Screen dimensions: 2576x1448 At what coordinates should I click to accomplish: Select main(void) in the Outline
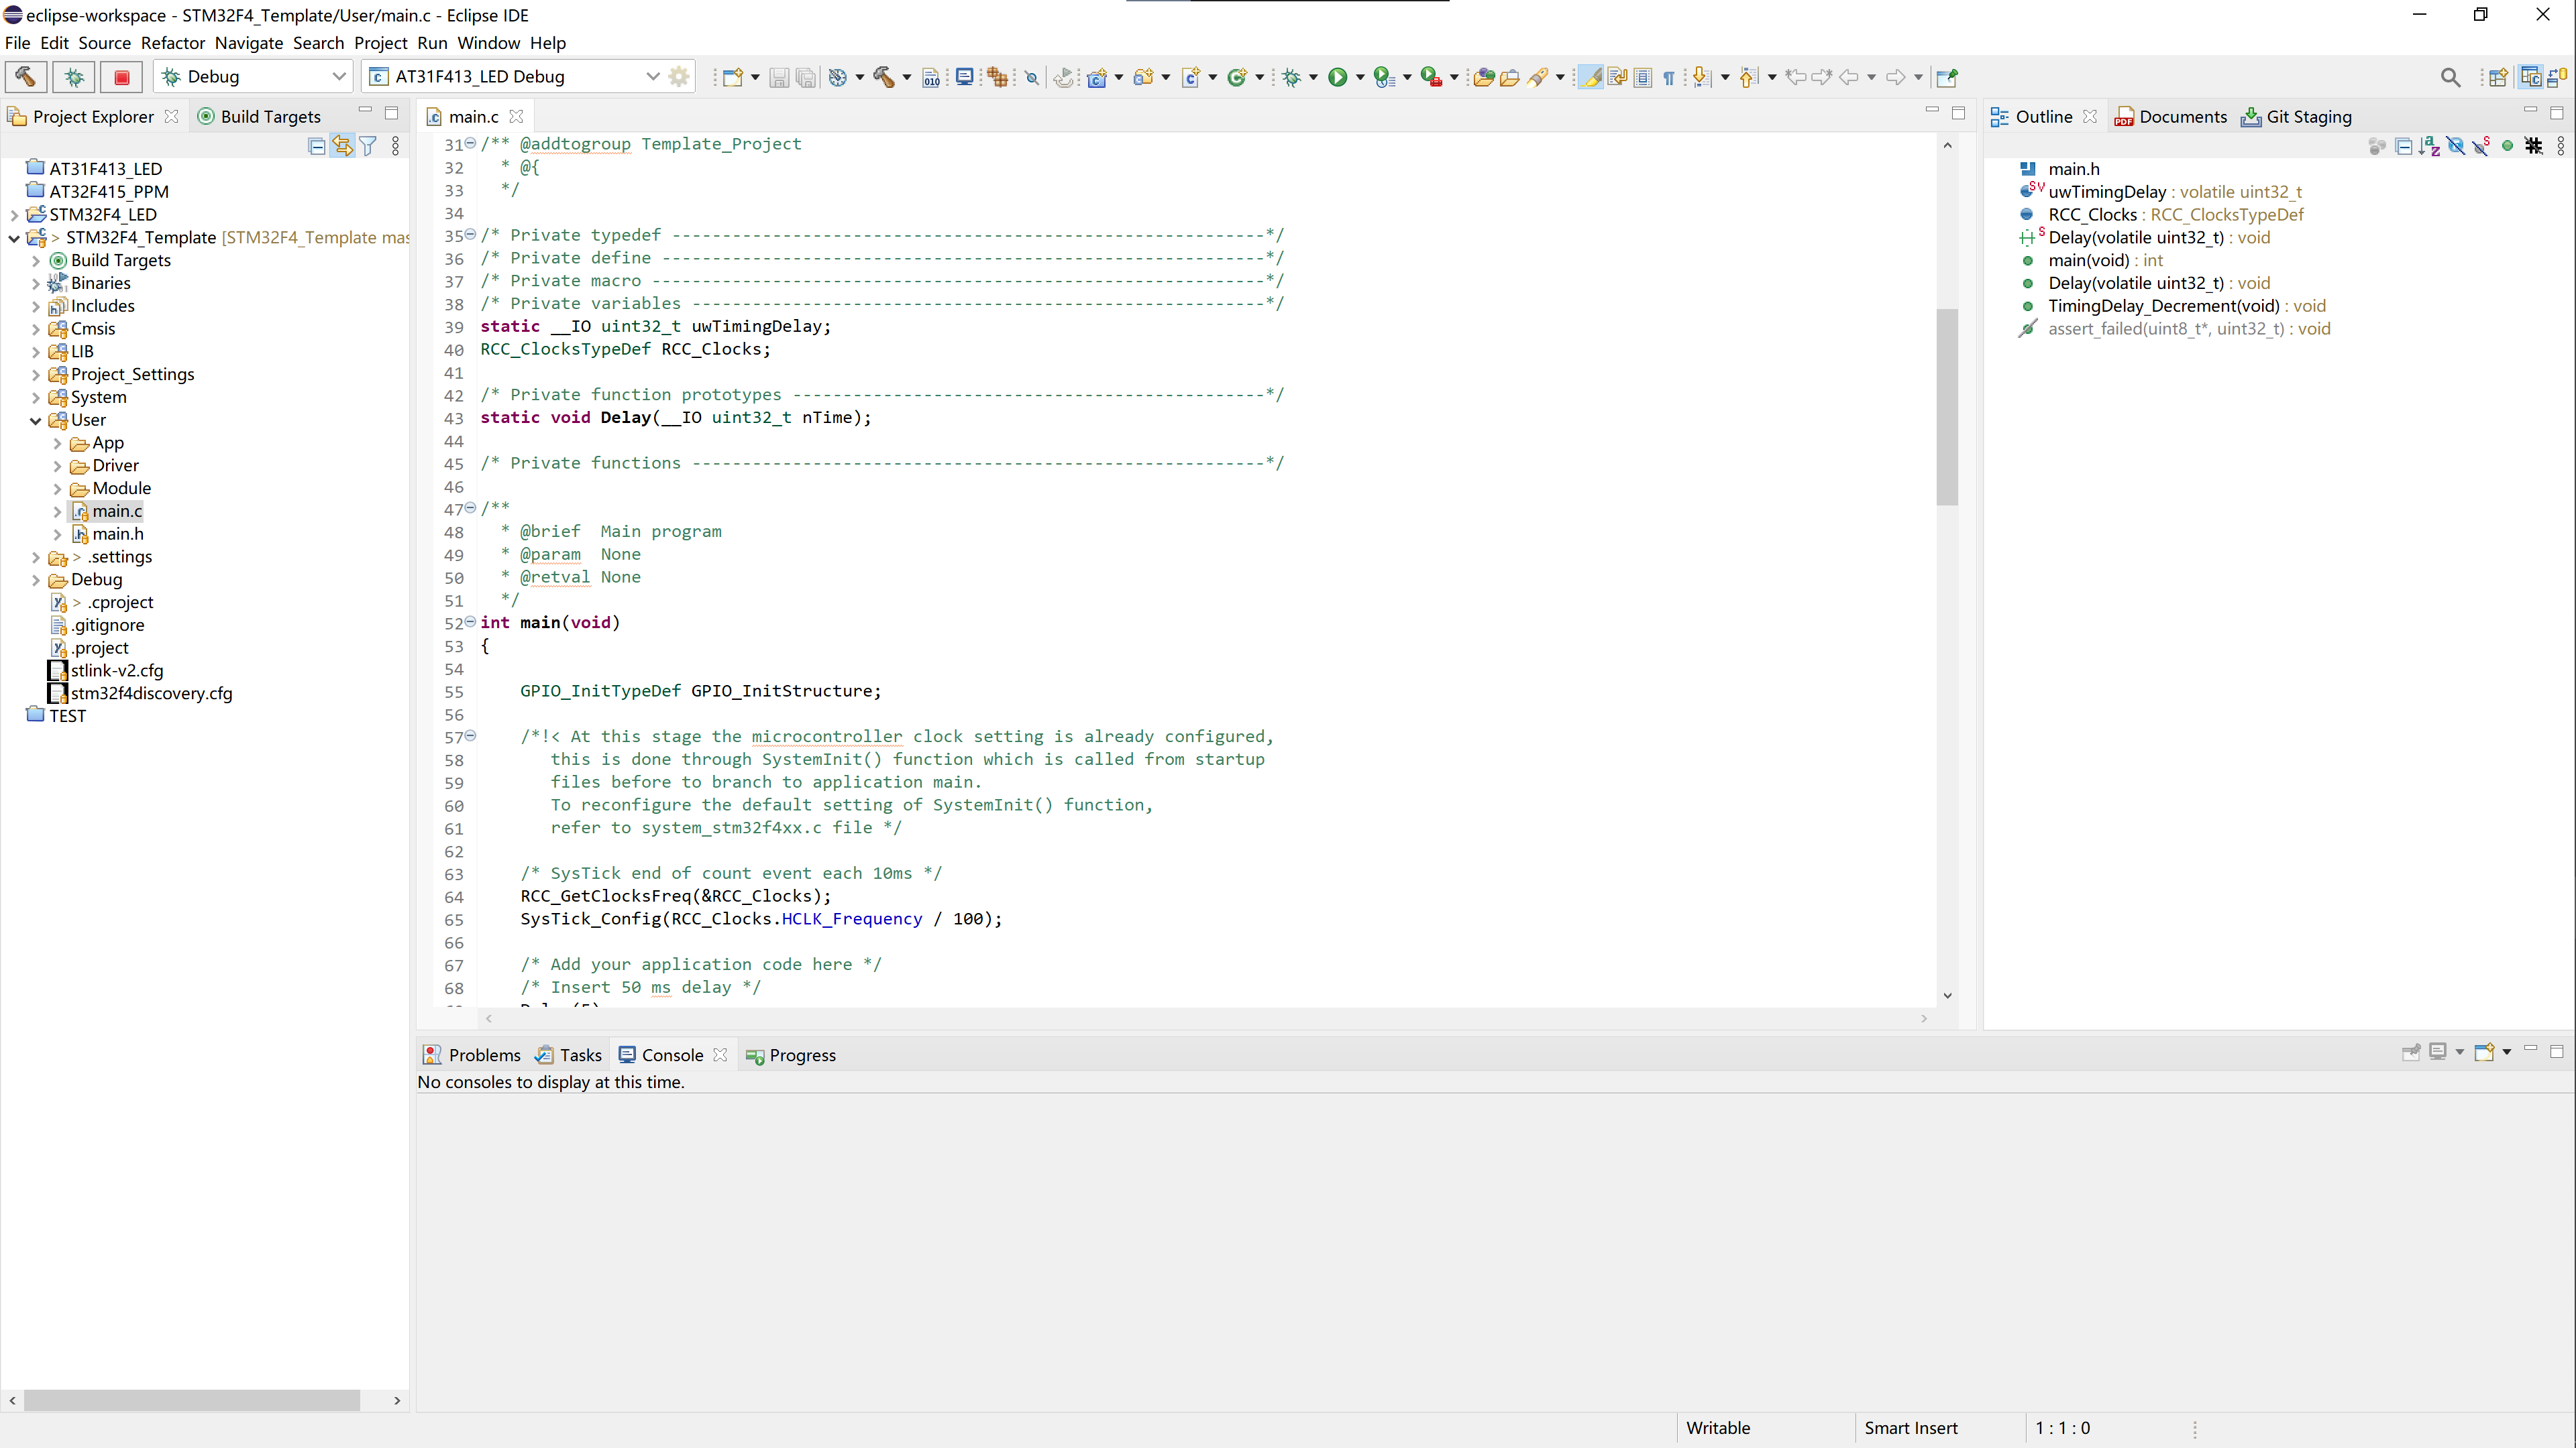point(2088,260)
